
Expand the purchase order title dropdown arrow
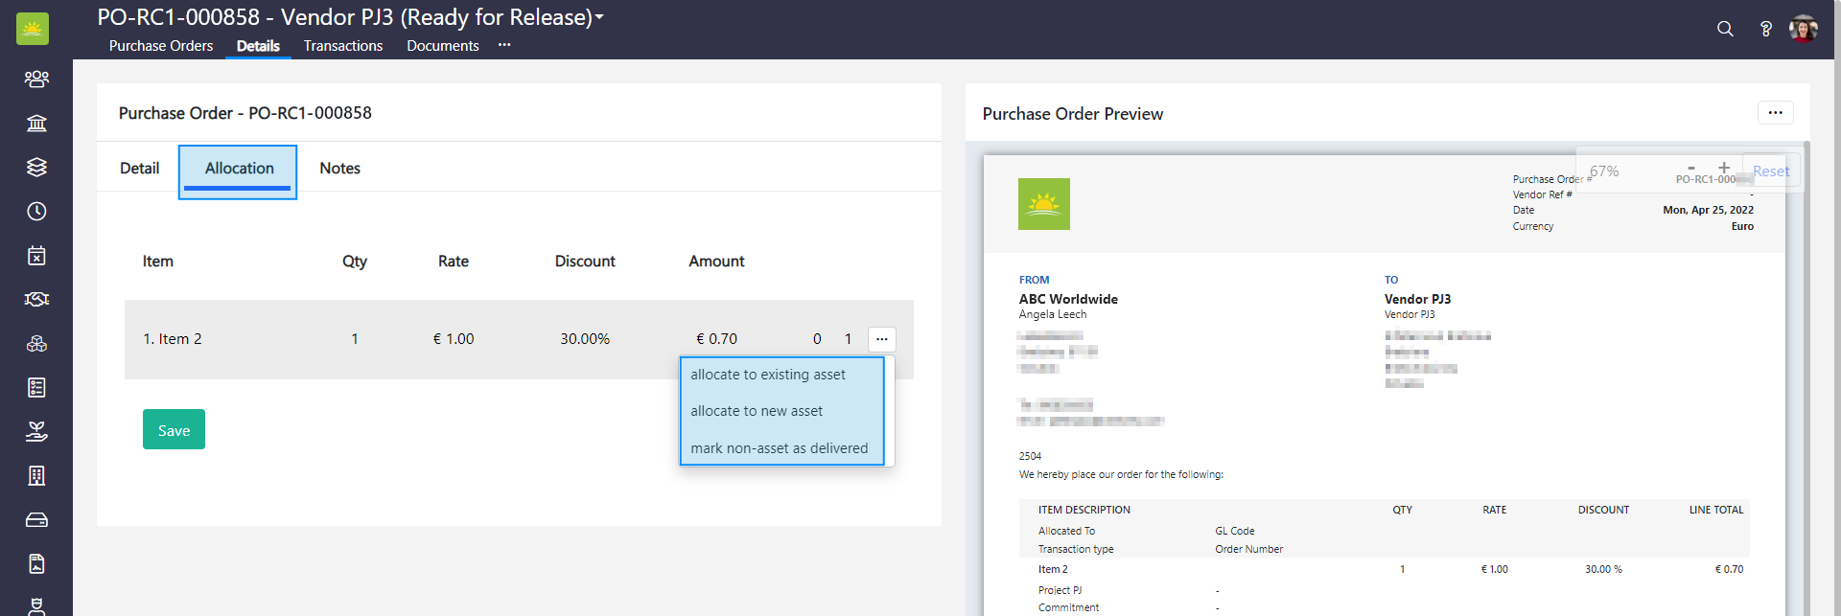(599, 17)
